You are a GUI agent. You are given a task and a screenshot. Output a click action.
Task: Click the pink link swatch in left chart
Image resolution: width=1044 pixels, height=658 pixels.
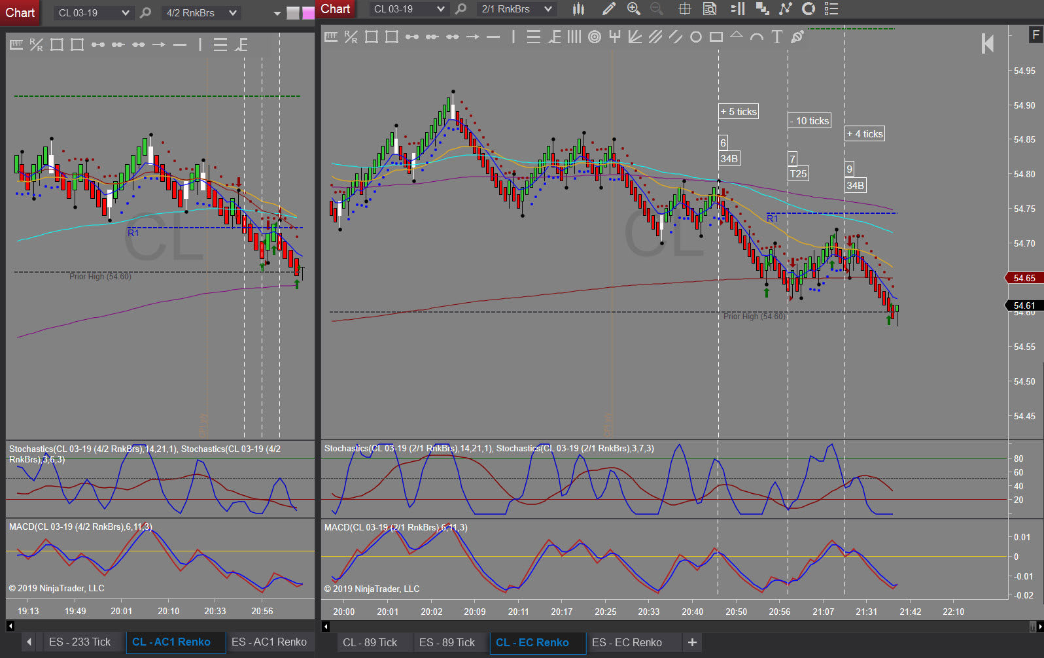[308, 13]
